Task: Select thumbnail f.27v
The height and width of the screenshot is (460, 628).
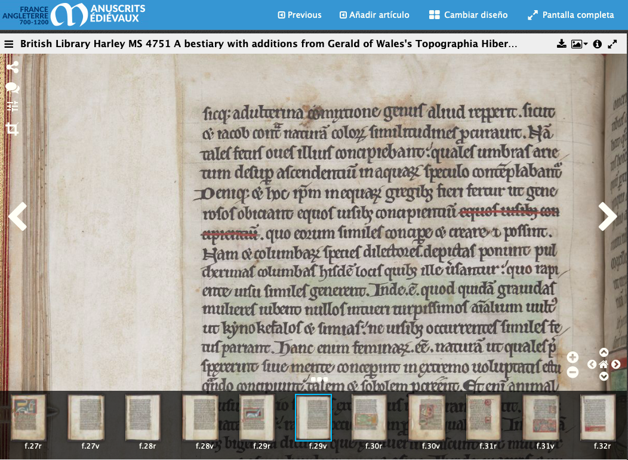Action: [86, 417]
